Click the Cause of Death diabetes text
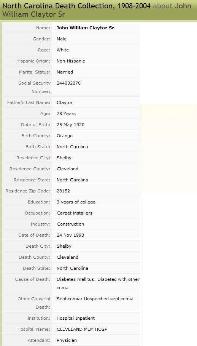Viewport: 197px width, 346px height. point(98,284)
